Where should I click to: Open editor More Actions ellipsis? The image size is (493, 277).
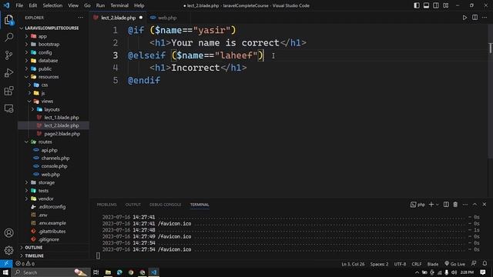pos(485,18)
